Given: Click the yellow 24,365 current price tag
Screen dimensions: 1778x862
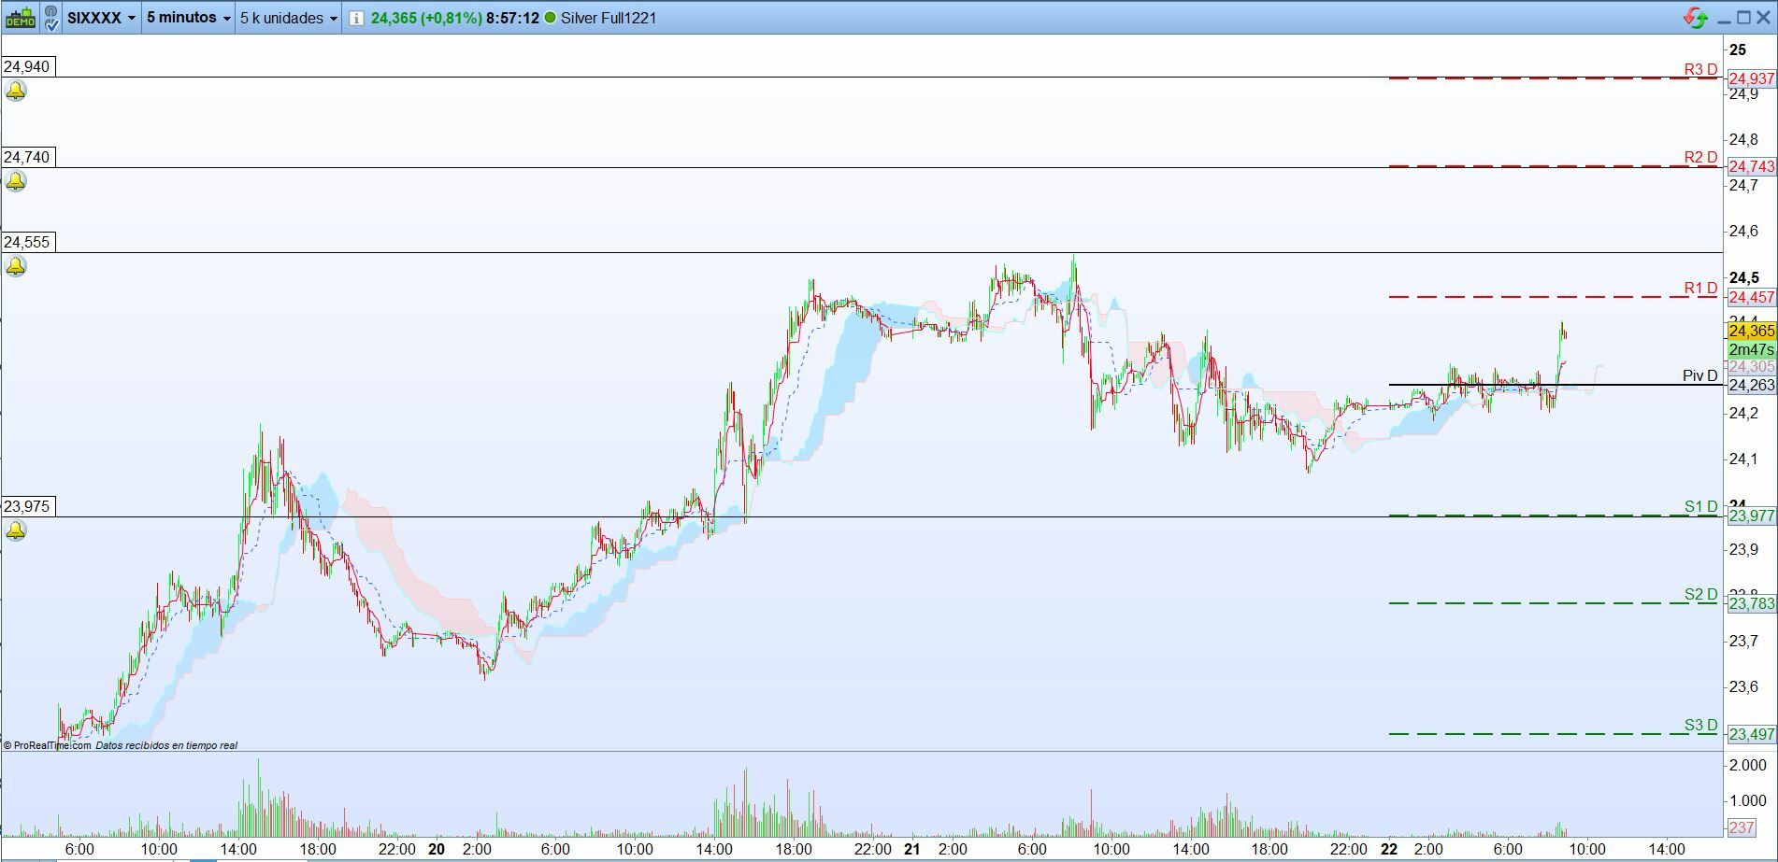Looking at the screenshot, I should tap(1751, 332).
